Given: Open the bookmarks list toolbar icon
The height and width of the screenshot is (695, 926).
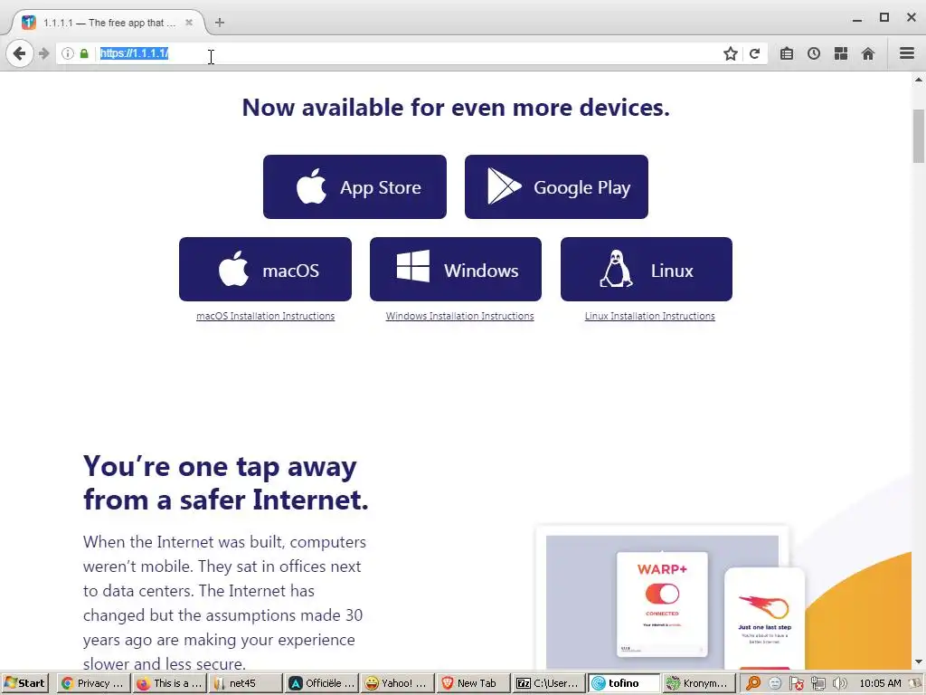Looking at the screenshot, I should pyautogui.click(x=787, y=53).
